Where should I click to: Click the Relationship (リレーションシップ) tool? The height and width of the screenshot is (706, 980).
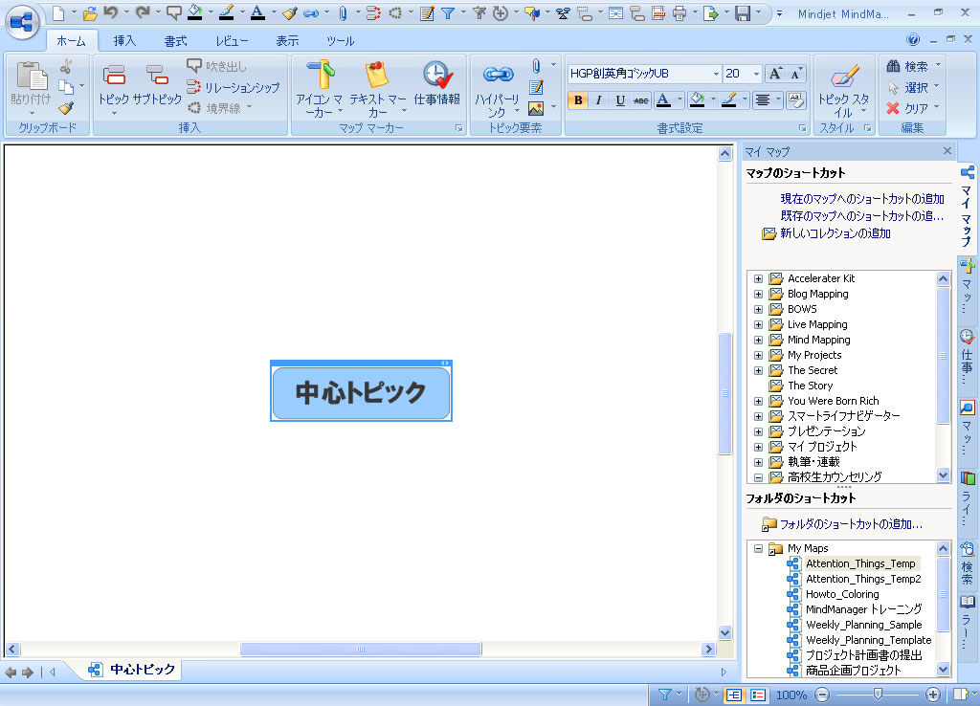(234, 87)
